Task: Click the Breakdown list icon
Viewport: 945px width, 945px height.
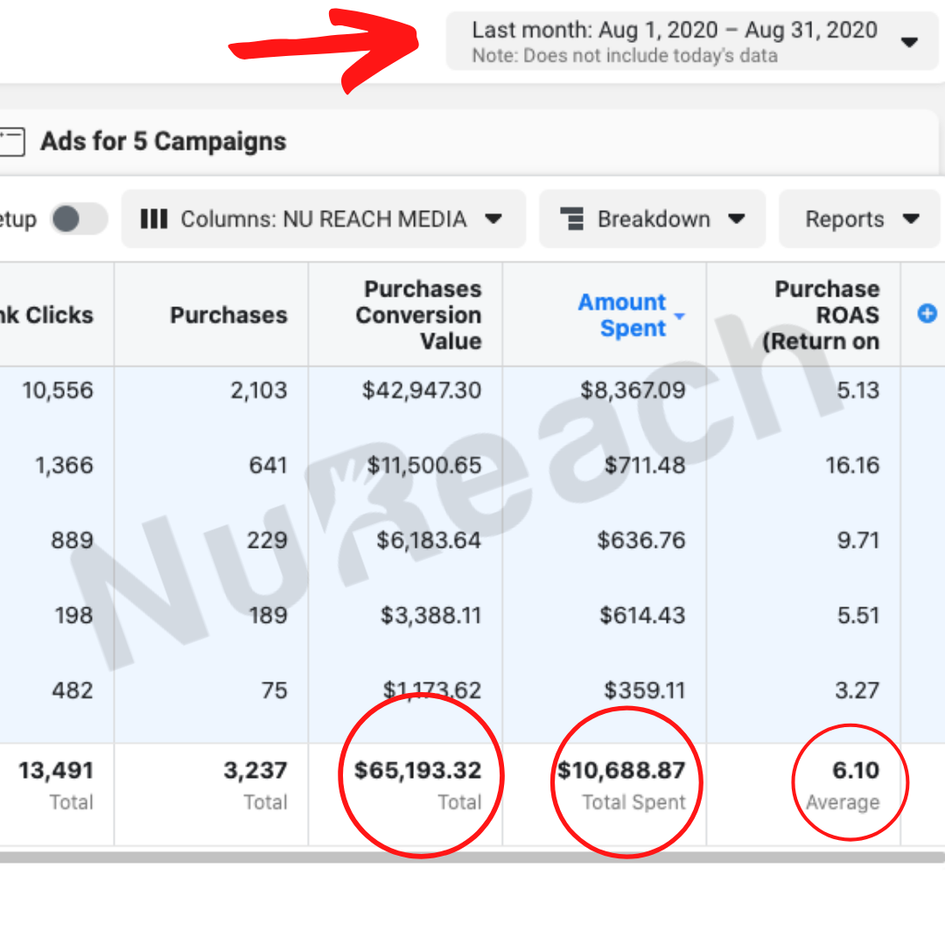Action: [x=571, y=219]
